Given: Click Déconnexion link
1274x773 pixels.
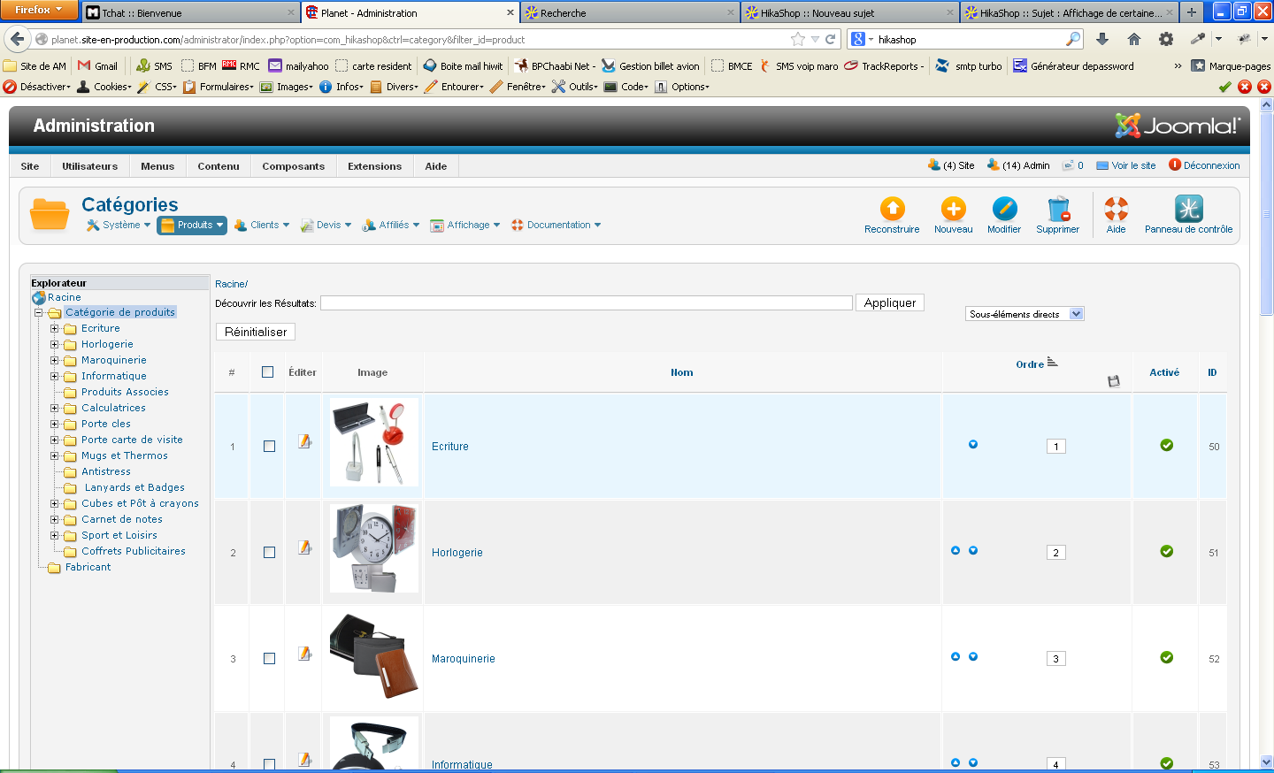Looking at the screenshot, I should [1204, 165].
